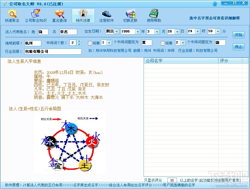Click the 名 given name field 章杰
The image size is (250, 189).
click(x=68, y=32)
